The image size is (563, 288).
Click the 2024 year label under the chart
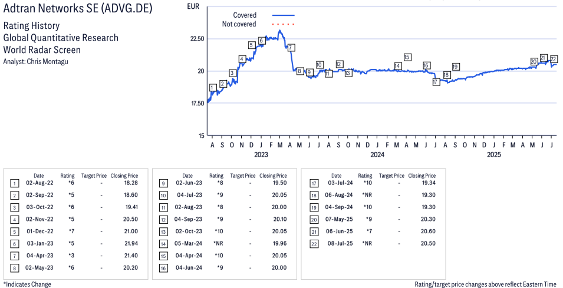(377, 155)
